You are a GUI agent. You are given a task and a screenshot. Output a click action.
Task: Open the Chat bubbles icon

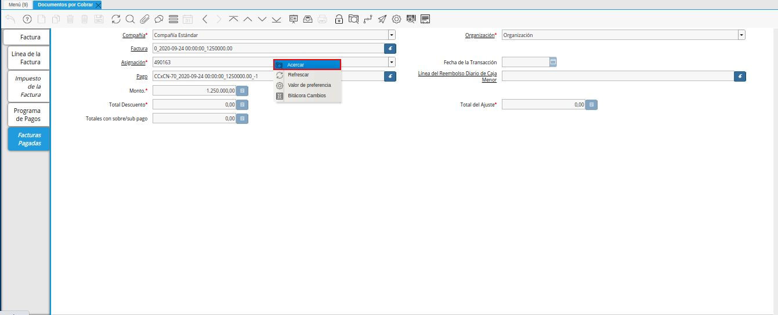coord(158,19)
